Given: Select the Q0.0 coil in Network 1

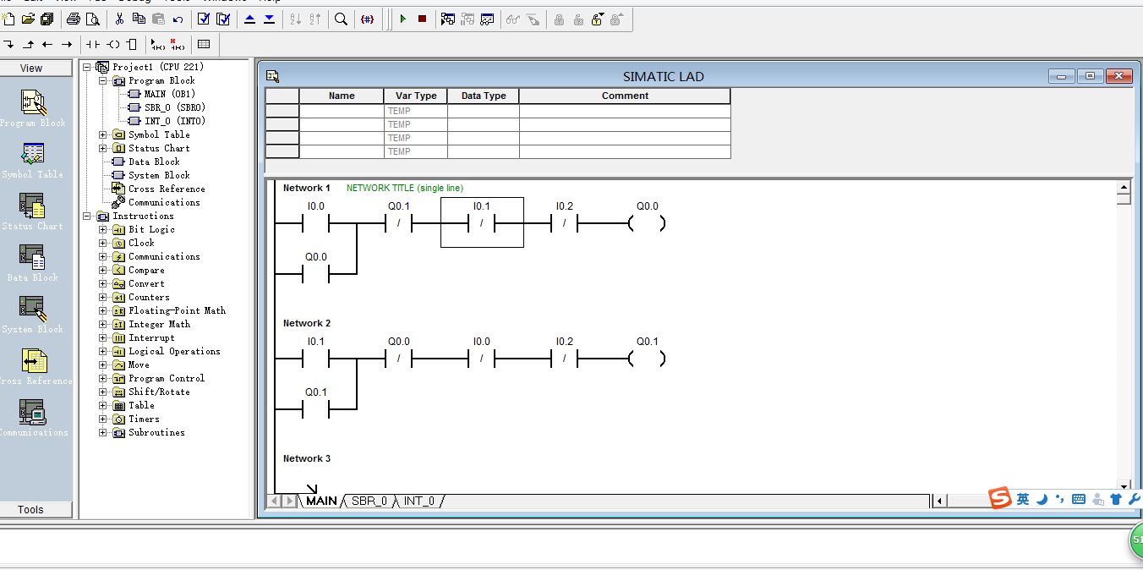Looking at the screenshot, I should (647, 223).
